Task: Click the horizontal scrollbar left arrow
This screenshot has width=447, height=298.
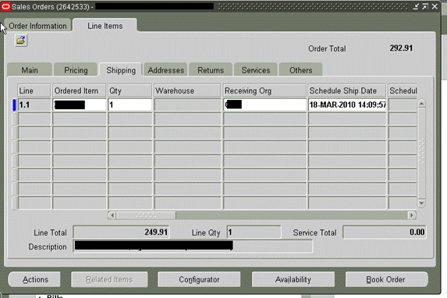Action: click(112, 215)
